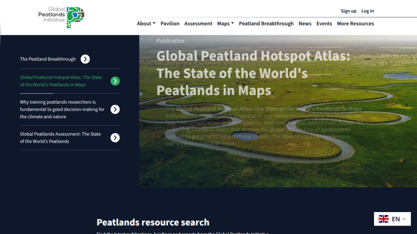Open Peatland Breakthrough from navigation bar
The height and width of the screenshot is (234, 417).
click(x=266, y=23)
